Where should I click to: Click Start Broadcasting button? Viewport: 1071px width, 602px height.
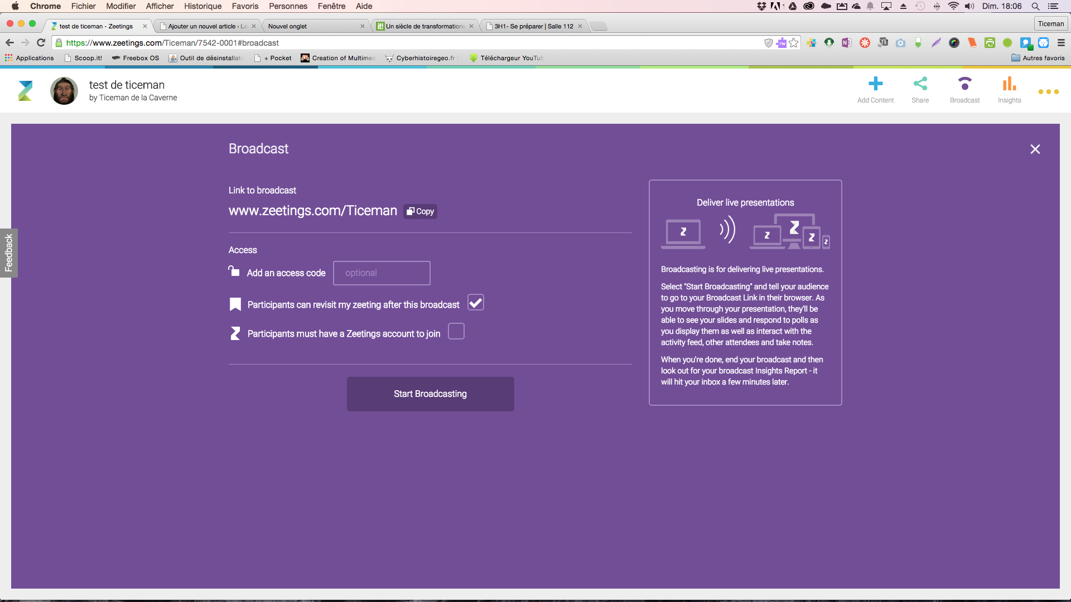click(431, 394)
